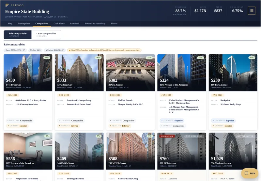
Task: Click Location Comparable tag on 1375 Broadway
Action: coord(71,121)
